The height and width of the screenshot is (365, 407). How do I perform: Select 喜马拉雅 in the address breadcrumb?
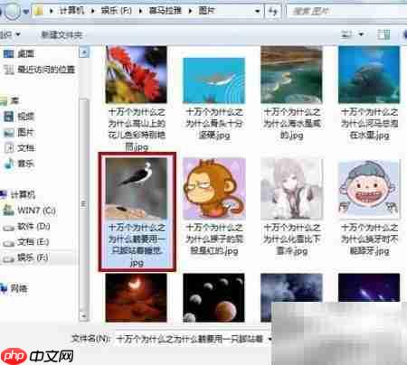(x=165, y=11)
